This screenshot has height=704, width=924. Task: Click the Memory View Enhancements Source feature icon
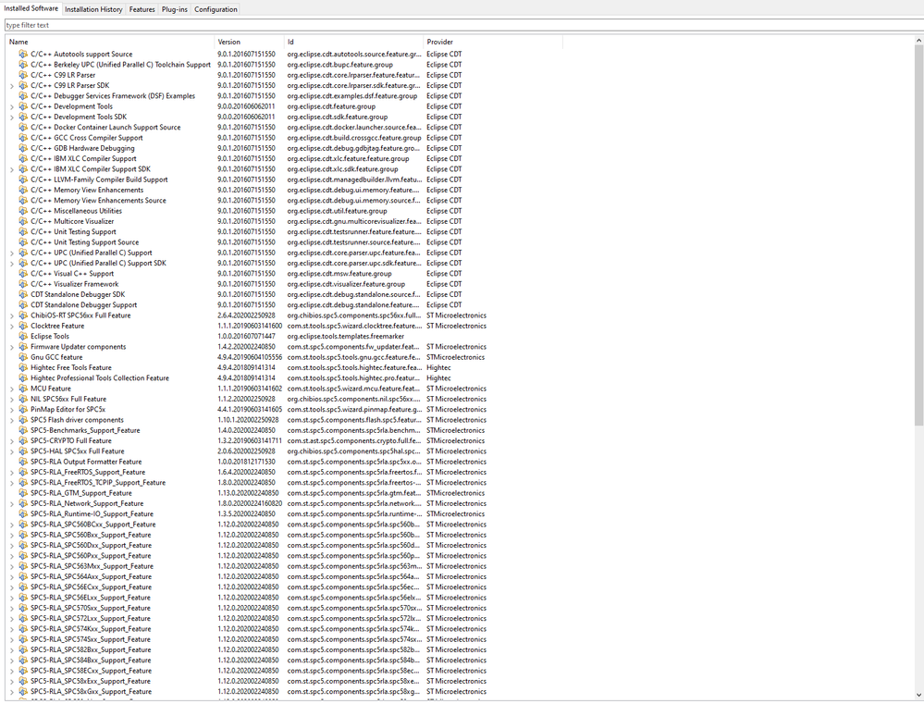tap(23, 201)
